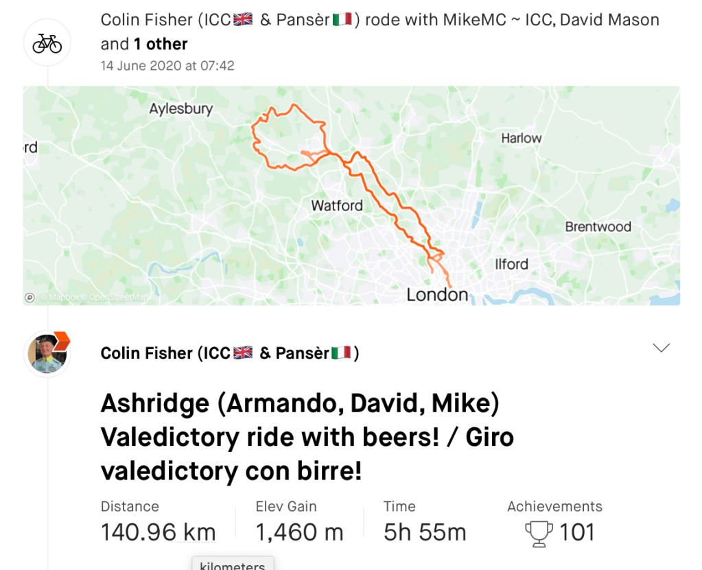Click the 1,460 m elevation gain value
Screen dimensions: 702x570
(x=299, y=532)
